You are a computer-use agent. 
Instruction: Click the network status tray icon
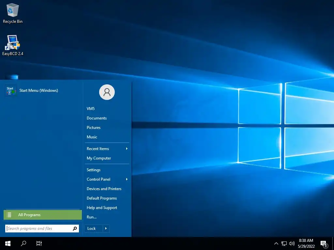tap(284, 243)
